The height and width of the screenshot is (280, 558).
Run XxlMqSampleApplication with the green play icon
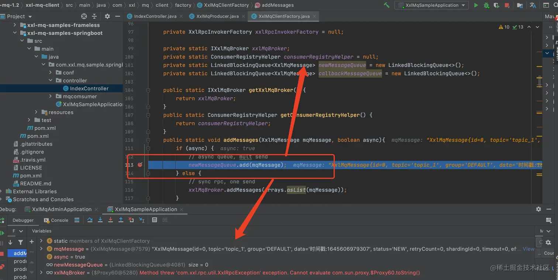coord(476,5)
